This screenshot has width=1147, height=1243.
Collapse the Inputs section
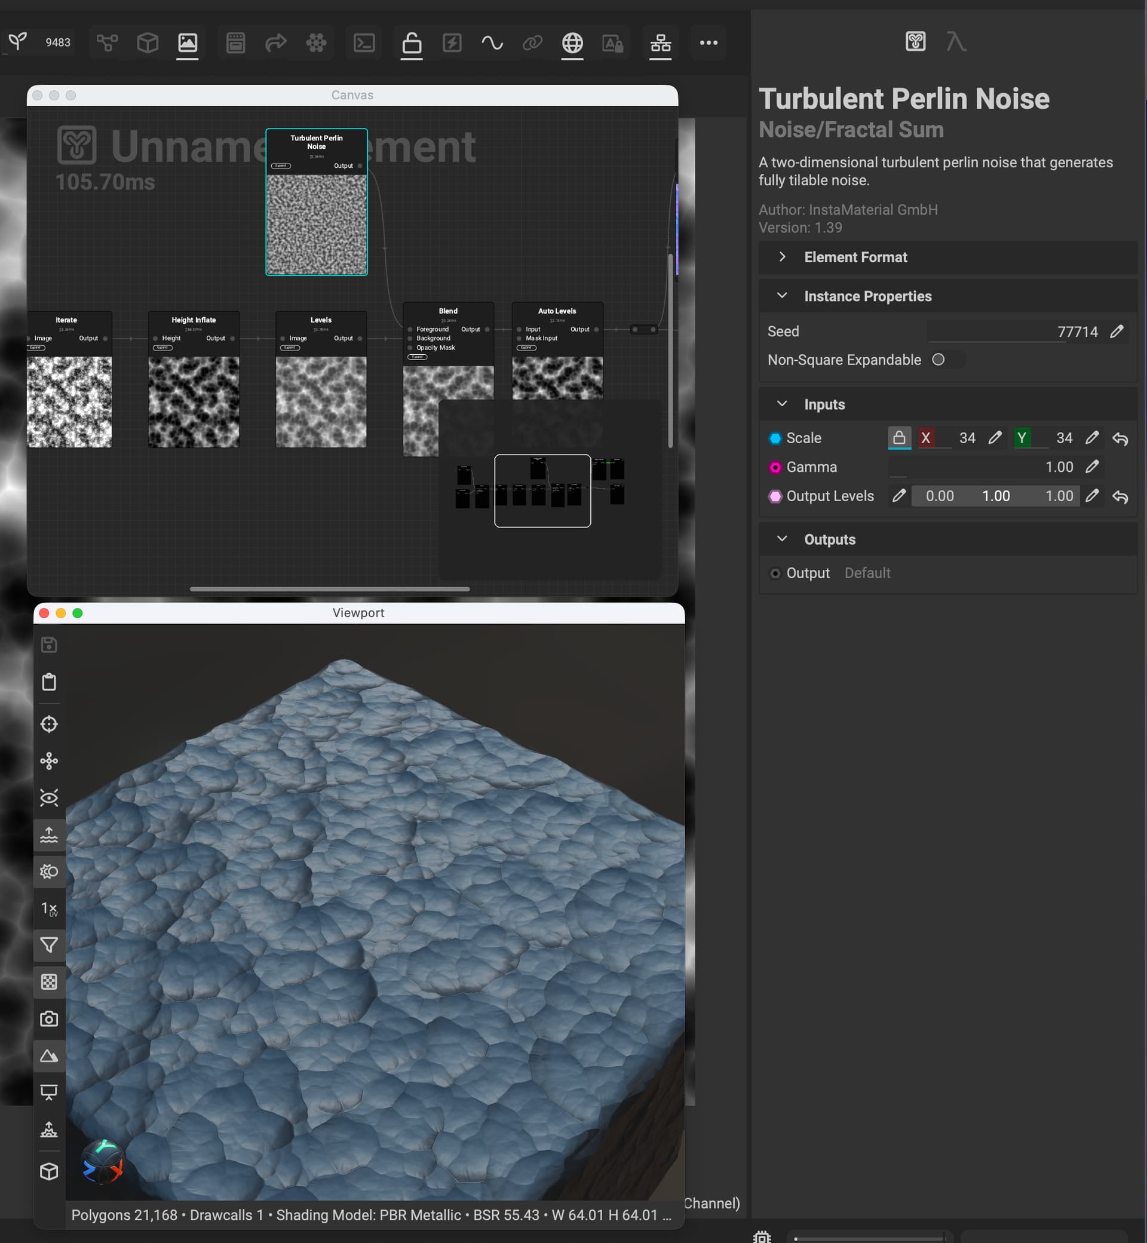click(782, 404)
